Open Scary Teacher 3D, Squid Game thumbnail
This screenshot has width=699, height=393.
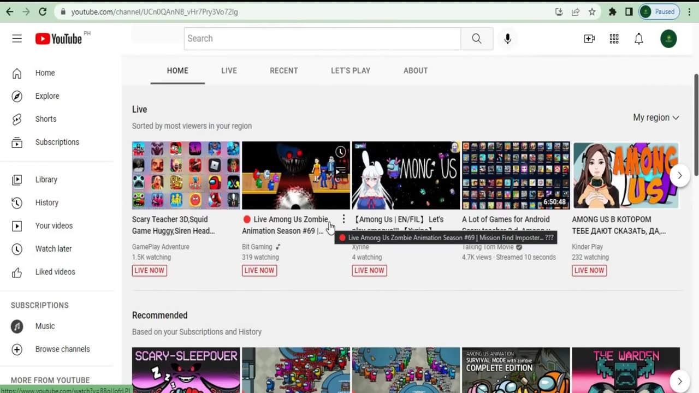pos(186,175)
